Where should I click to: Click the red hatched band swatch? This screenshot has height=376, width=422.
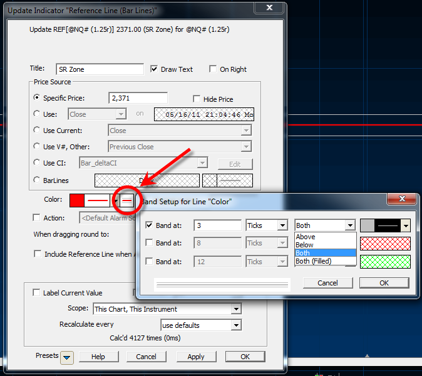pyautogui.click(x=385, y=244)
